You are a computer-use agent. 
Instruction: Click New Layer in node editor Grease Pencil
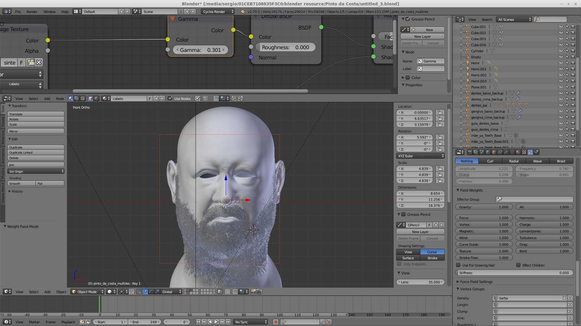click(x=422, y=37)
